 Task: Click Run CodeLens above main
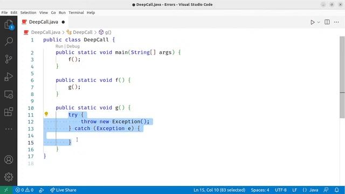tap(59, 46)
